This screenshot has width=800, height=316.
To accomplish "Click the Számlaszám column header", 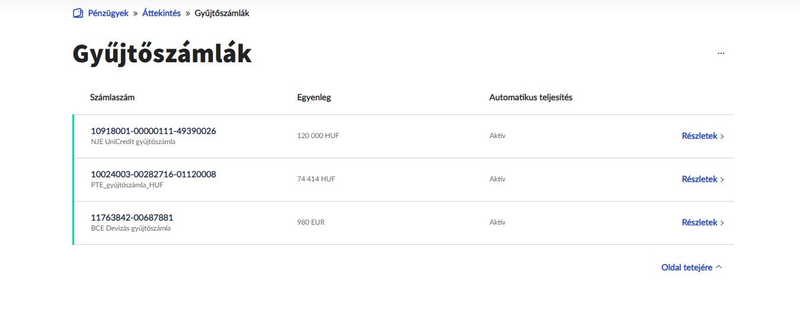I will pos(112,97).
